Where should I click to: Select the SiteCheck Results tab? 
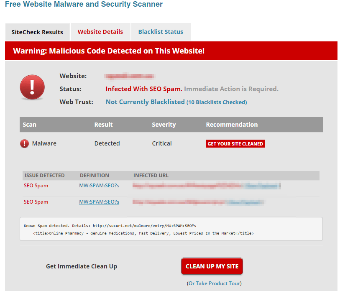(37, 32)
